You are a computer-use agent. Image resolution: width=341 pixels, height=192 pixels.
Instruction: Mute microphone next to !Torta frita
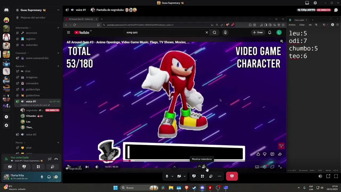pos(42,177)
